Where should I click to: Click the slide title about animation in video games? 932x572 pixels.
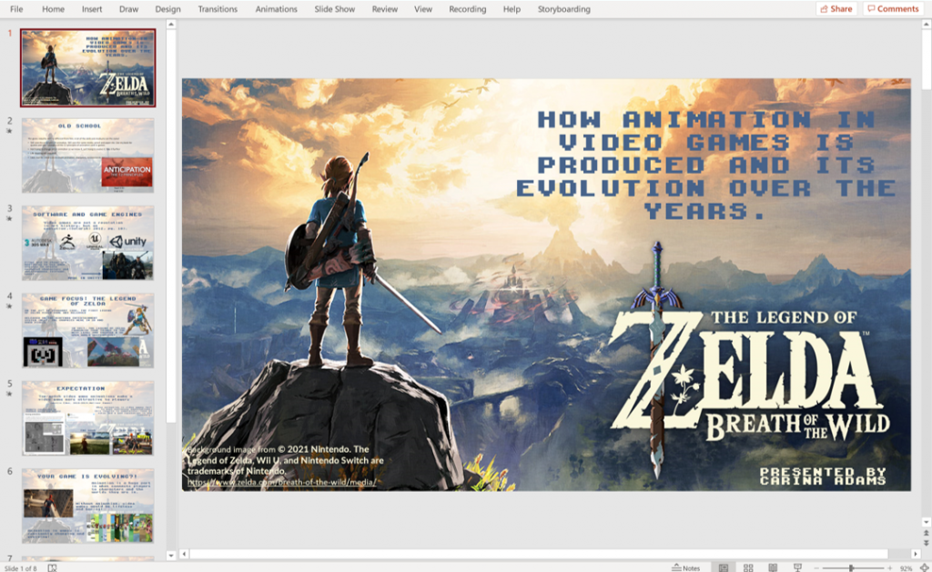(706, 166)
